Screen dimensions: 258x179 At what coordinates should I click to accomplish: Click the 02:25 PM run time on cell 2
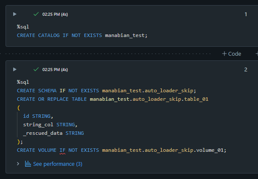click(55, 70)
